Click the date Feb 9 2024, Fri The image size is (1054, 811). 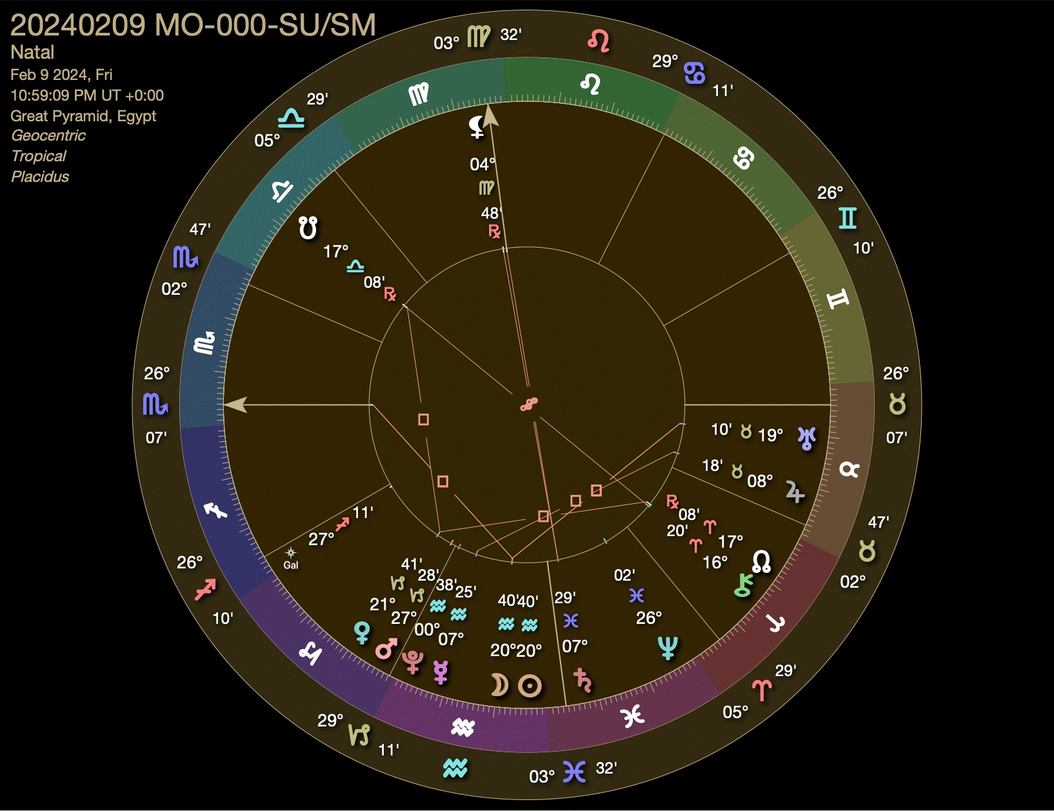coord(61,75)
